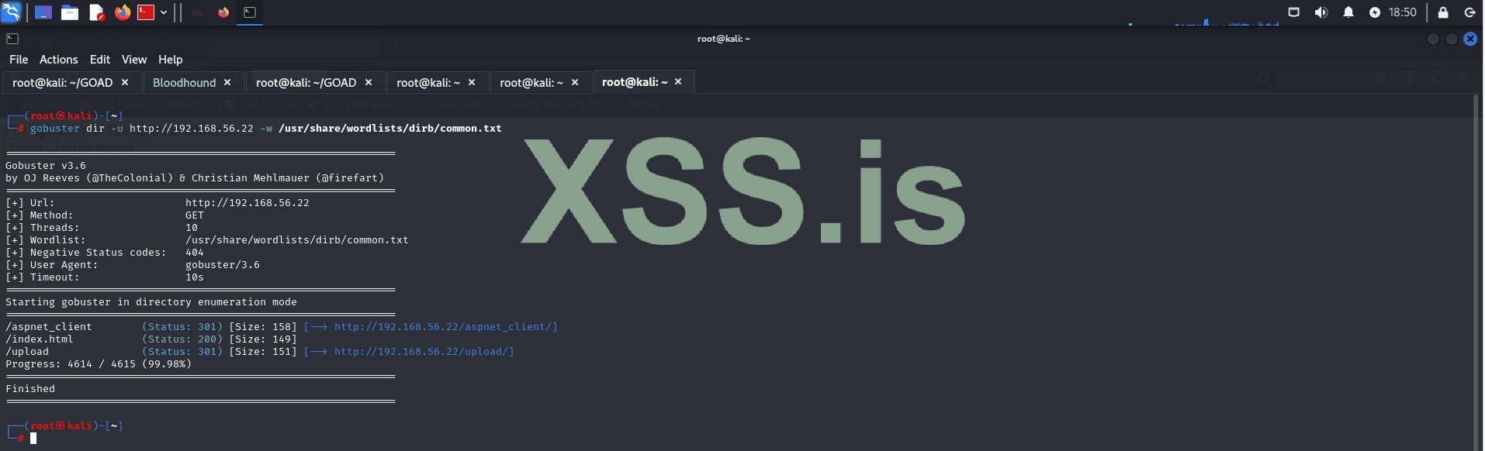Screen dimensions: 1485x451
Task: Open the View menu
Action: 134,60
